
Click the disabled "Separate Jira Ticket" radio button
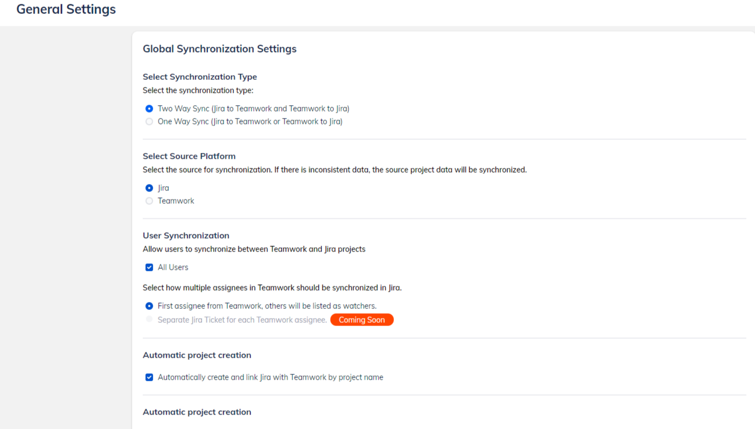149,319
